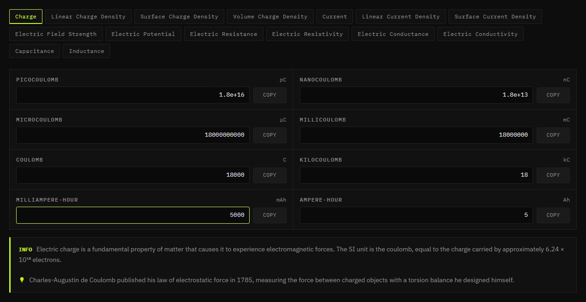Image resolution: width=586 pixels, height=302 pixels.
Task: Click the Charles-Augustin de Coulomb fact text
Action: pos(272,280)
